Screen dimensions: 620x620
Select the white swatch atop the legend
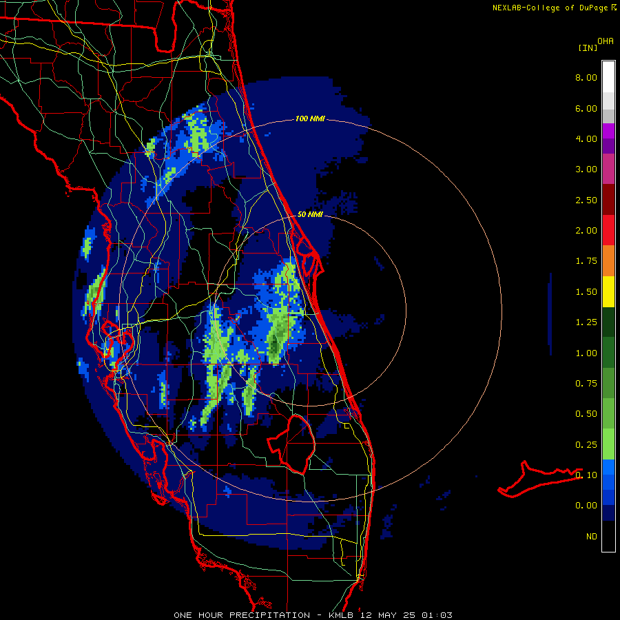tap(608, 77)
